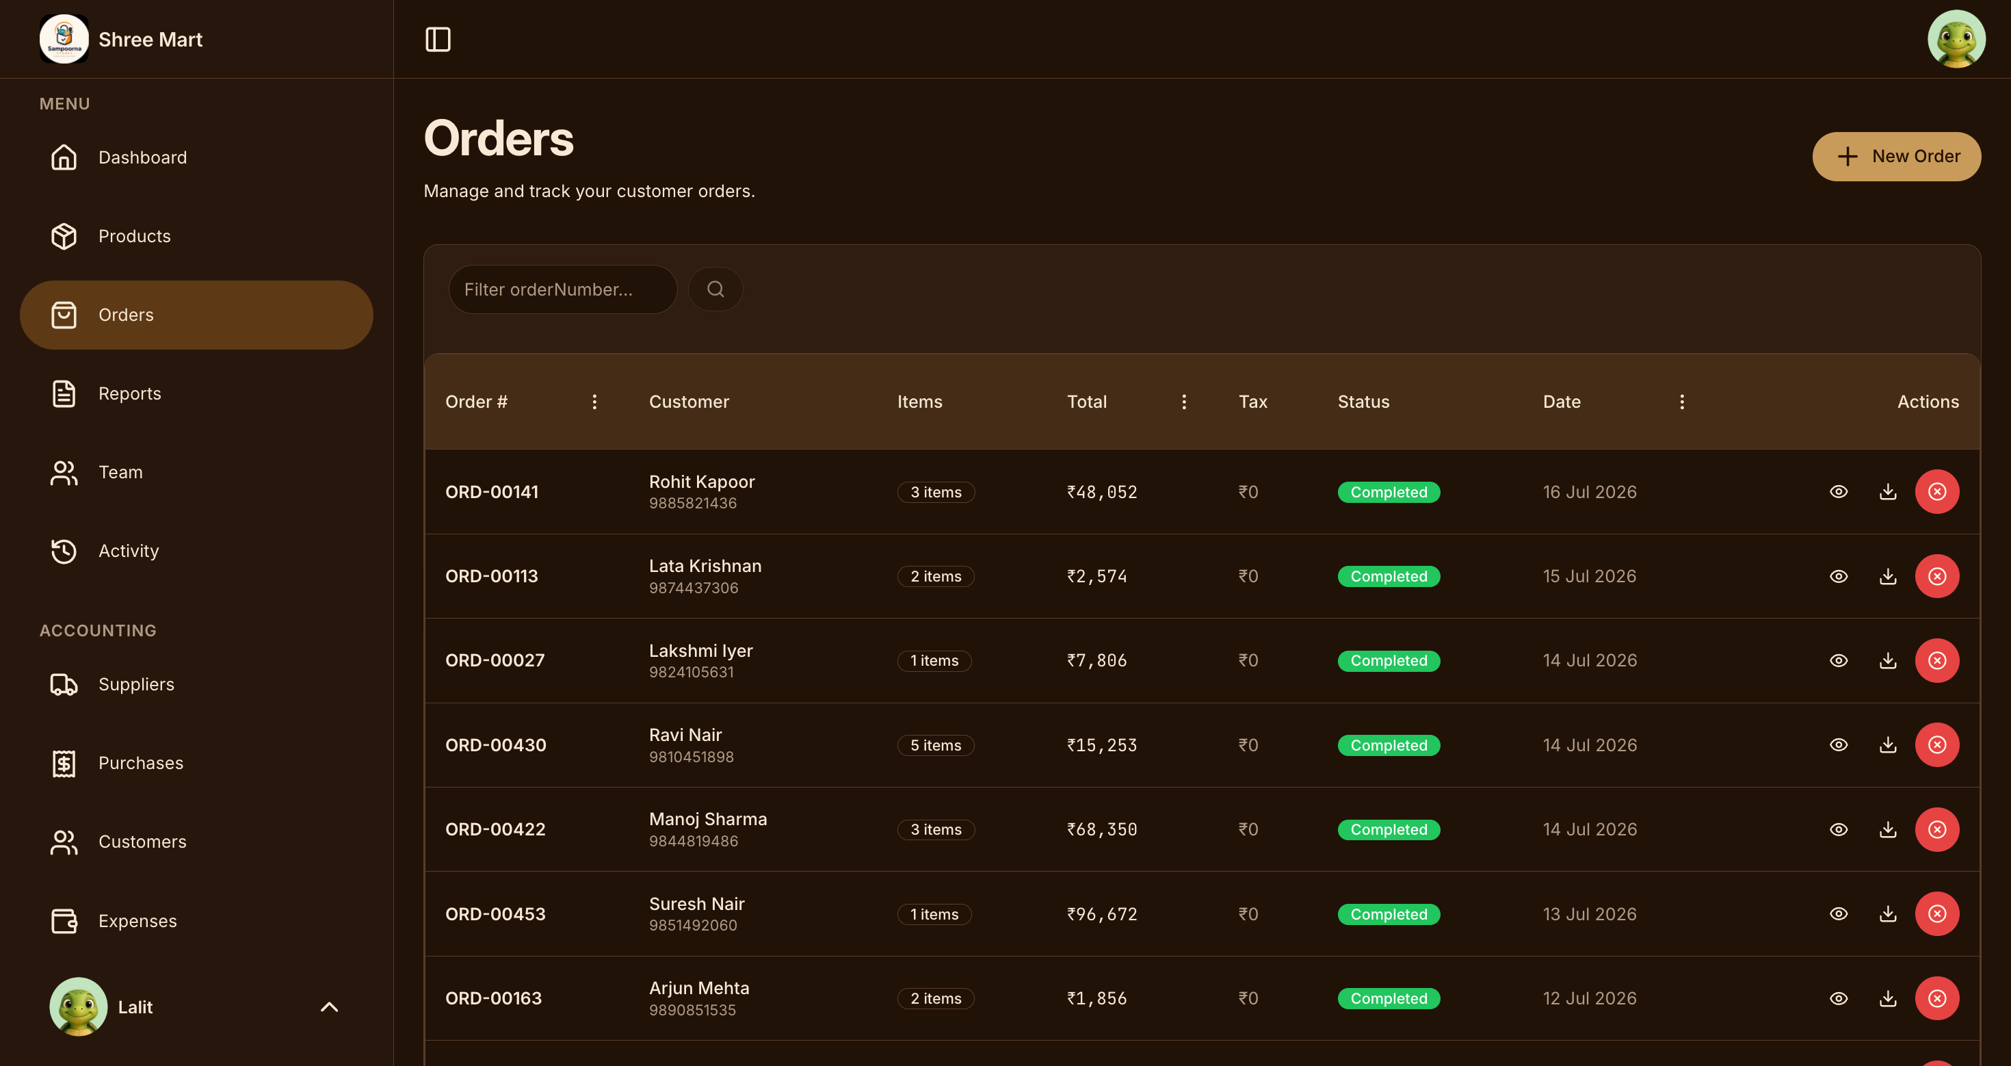Open Customers in the sidebar
This screenshot has width=2011, height=1066.
coord(197,842)
